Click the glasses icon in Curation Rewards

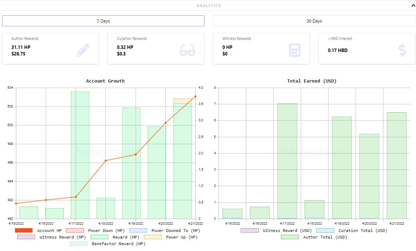click(x=187, y=50)
